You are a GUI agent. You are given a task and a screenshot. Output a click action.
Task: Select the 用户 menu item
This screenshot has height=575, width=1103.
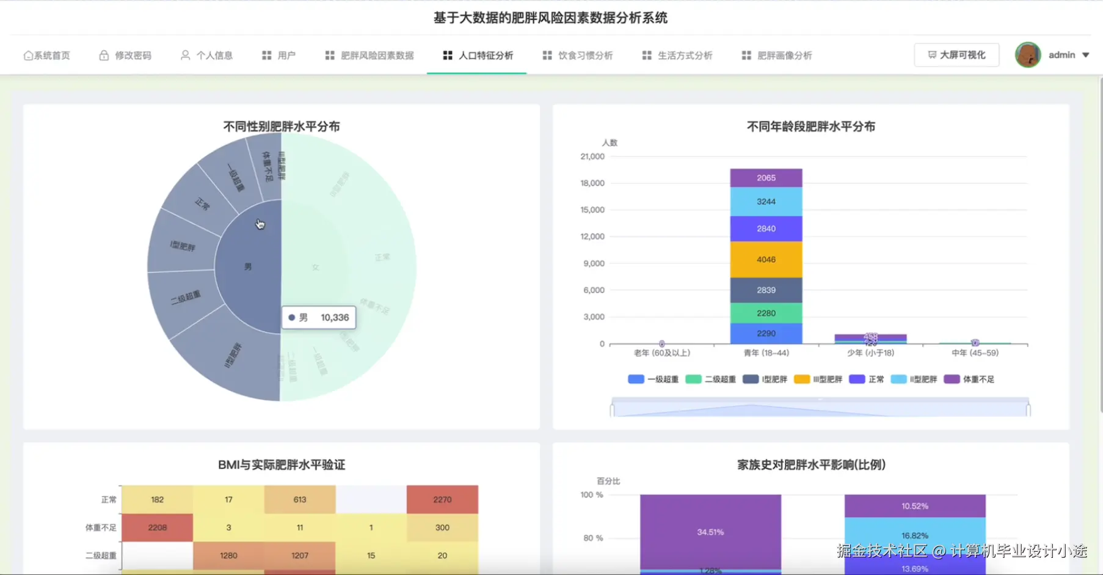tap(278, 56)
